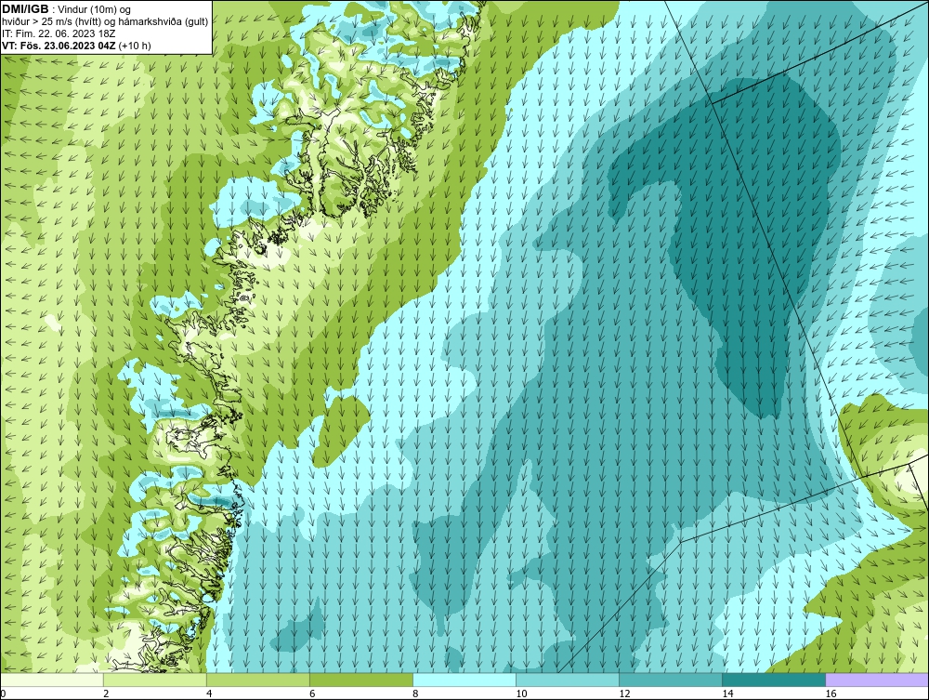Click the 2–4 m/s light green swatch

click(155, 680)
